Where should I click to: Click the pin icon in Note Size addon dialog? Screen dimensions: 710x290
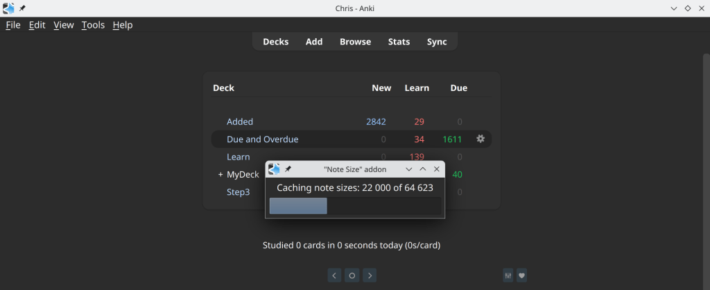pyautogui.click(x=288, y=169)
